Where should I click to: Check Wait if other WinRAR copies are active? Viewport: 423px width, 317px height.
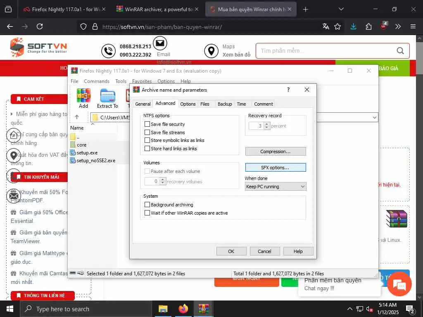pyautogui.click(x=147, y=213)
